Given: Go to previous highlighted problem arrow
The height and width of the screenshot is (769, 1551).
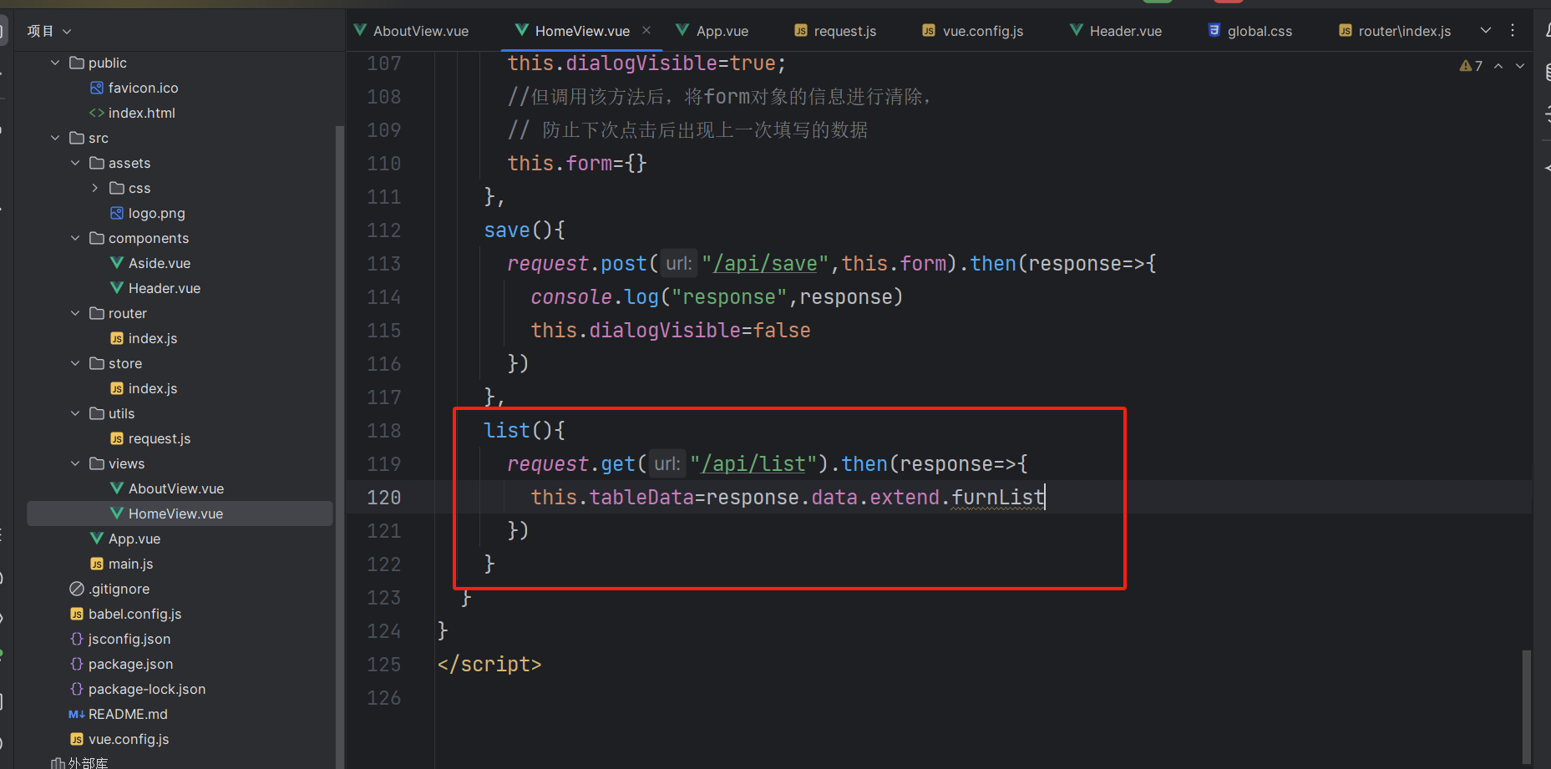Looking at the screenshot, I should click(1498, 66).
